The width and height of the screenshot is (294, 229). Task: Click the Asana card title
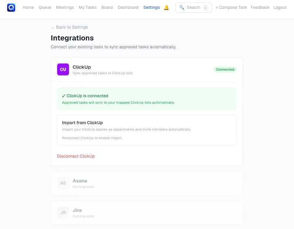80,181
